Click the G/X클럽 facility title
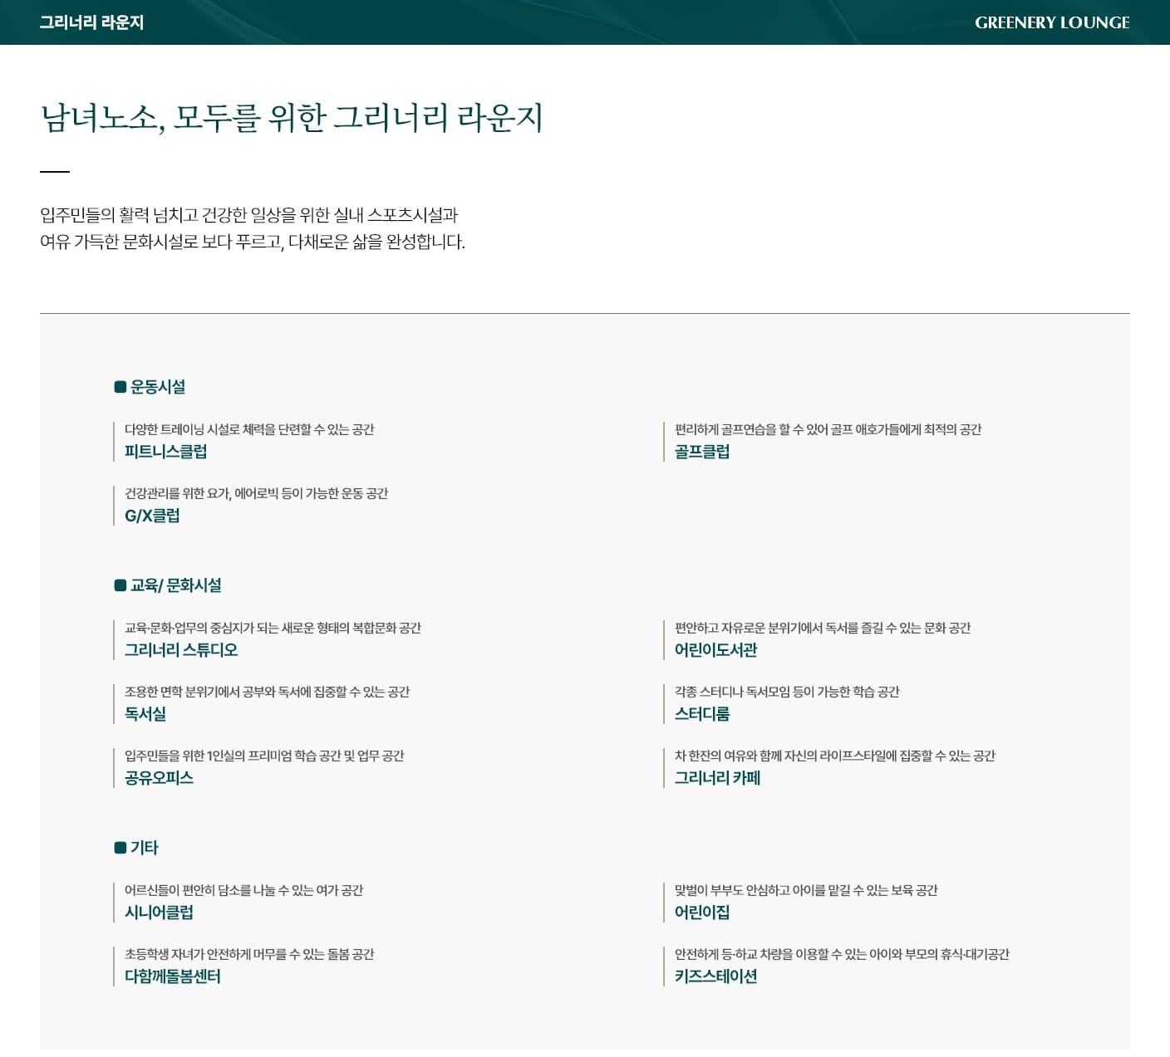The height and width of the screenshot is (1057, 1170). point(152,516)
